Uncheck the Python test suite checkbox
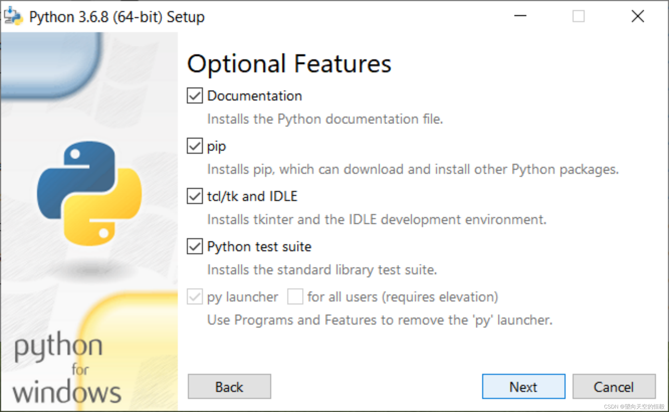 coord(195,246)
